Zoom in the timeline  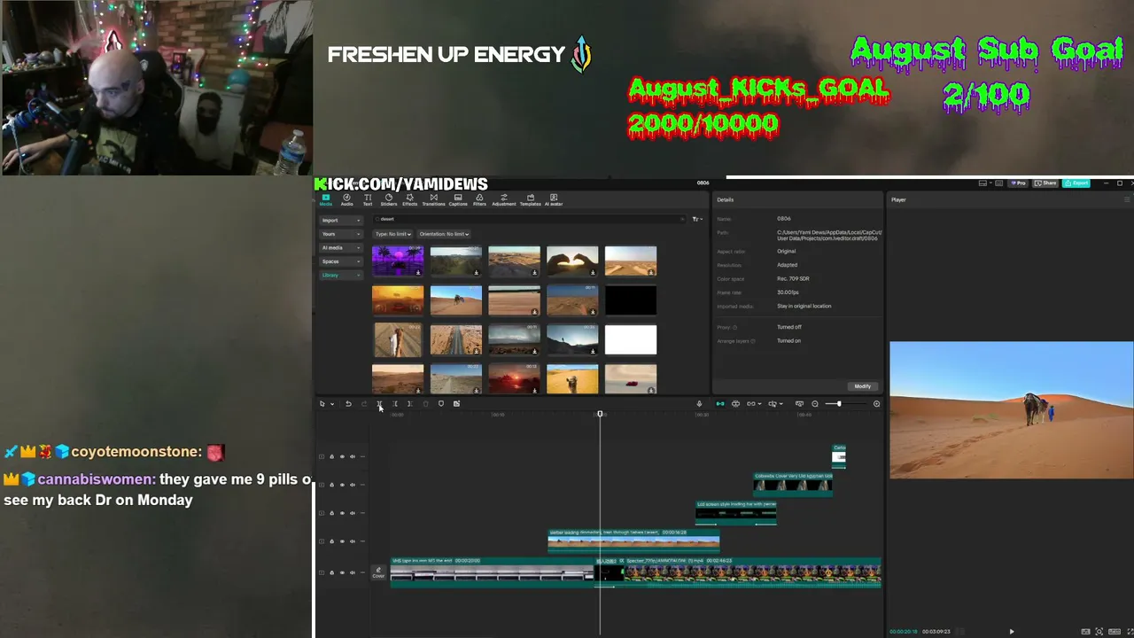[876, 404]
